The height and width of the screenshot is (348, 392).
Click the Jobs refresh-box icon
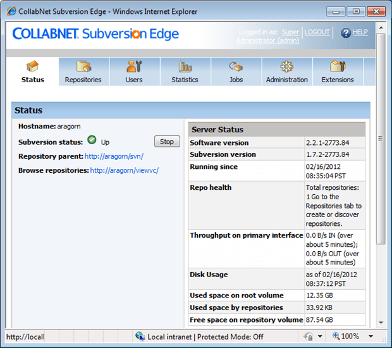pos(236,66)
